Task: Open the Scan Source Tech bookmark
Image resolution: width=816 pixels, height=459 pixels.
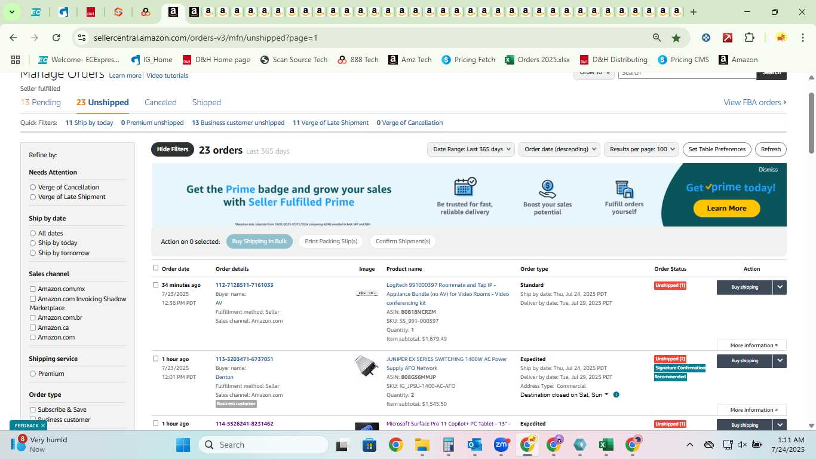Action: 293,60
